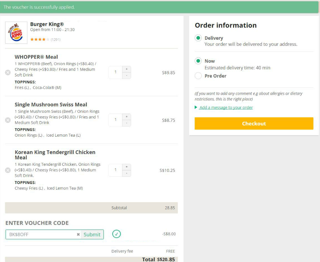Select the Now delivery time option

[x=198, y=61]
